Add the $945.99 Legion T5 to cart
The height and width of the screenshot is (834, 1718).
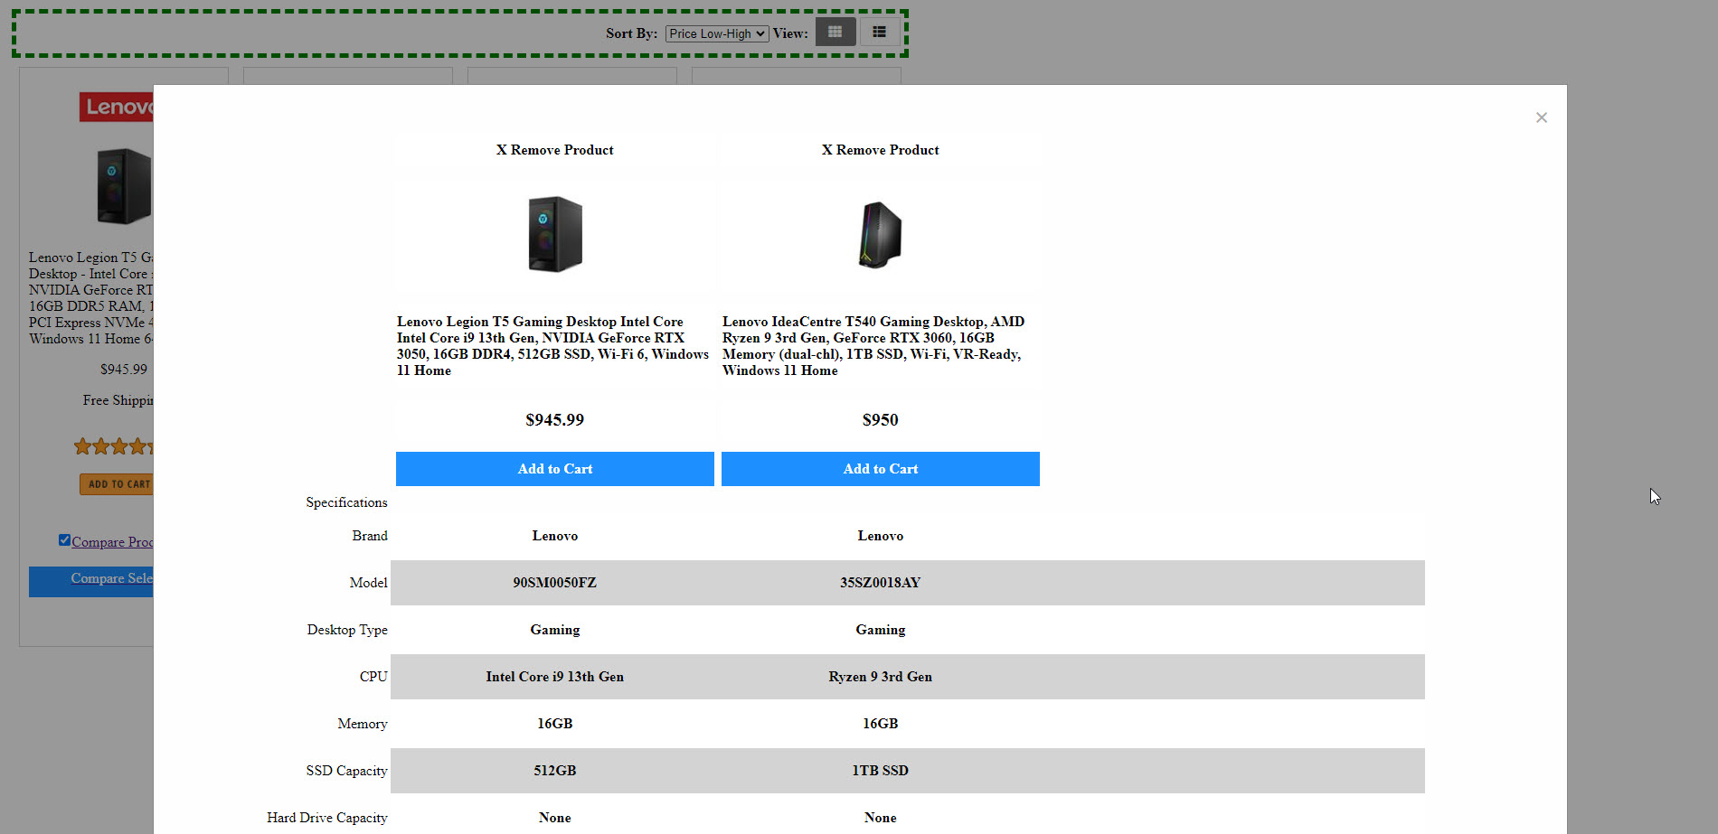tap(554, 469)
